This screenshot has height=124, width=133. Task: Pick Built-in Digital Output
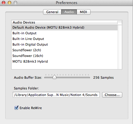[x=64, y=44]
